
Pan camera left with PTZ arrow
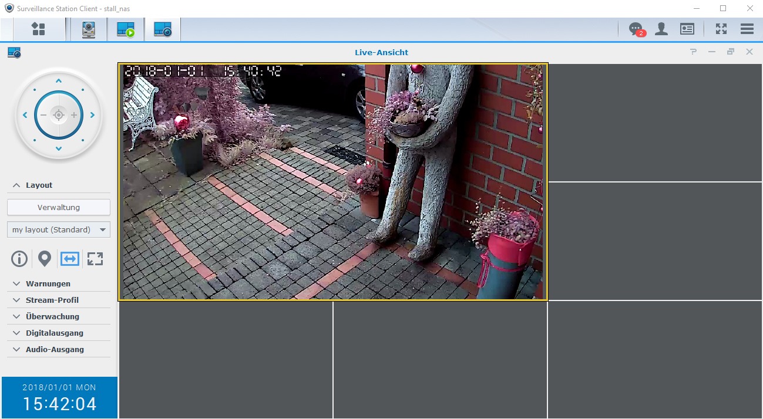25,115
